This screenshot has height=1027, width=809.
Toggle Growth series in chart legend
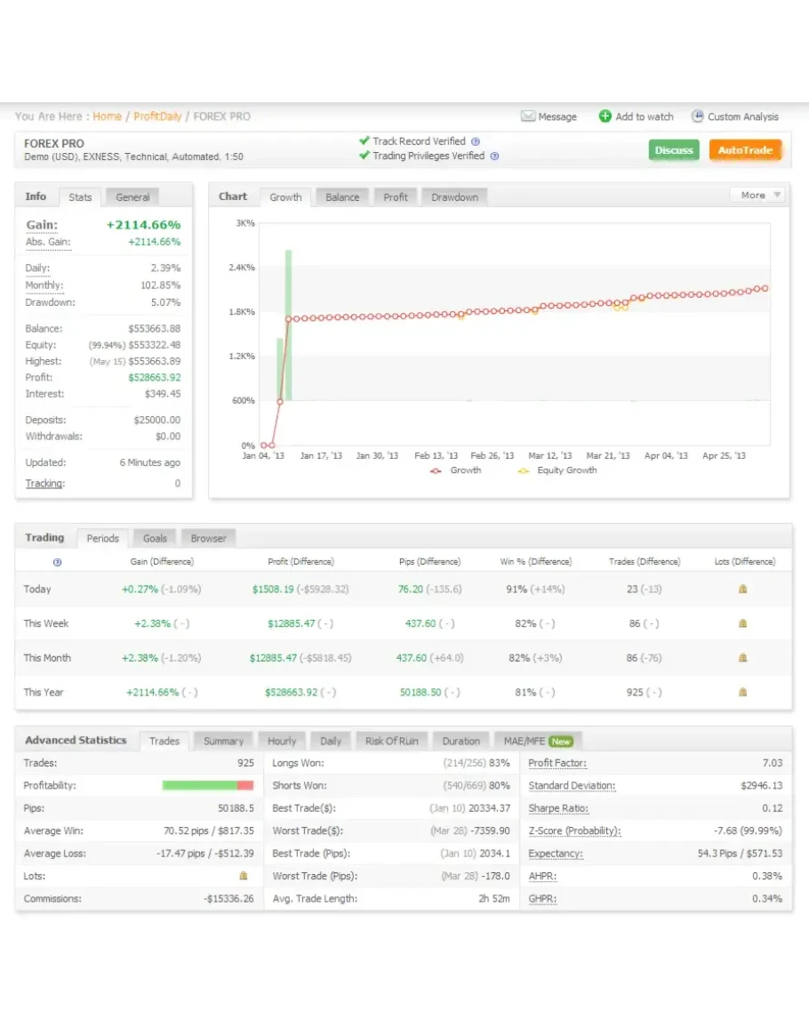coord(436,470)
